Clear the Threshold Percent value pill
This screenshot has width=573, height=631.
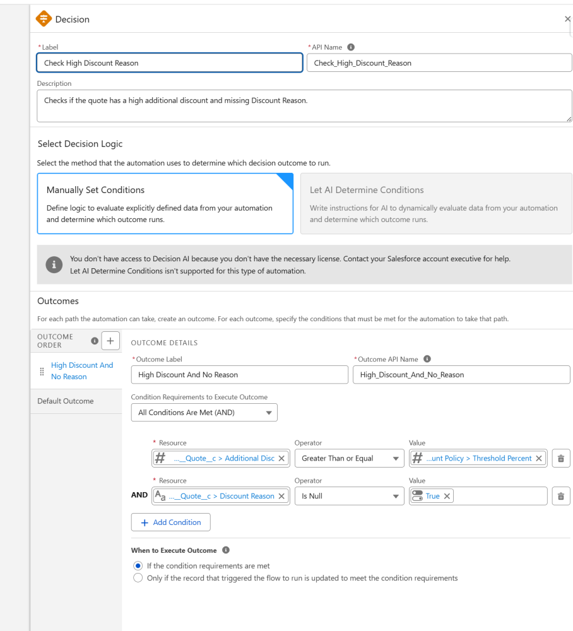539,458
